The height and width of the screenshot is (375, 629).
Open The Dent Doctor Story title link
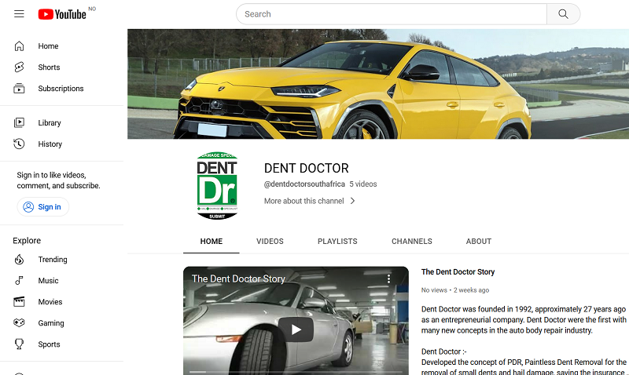tap(458, 272)
